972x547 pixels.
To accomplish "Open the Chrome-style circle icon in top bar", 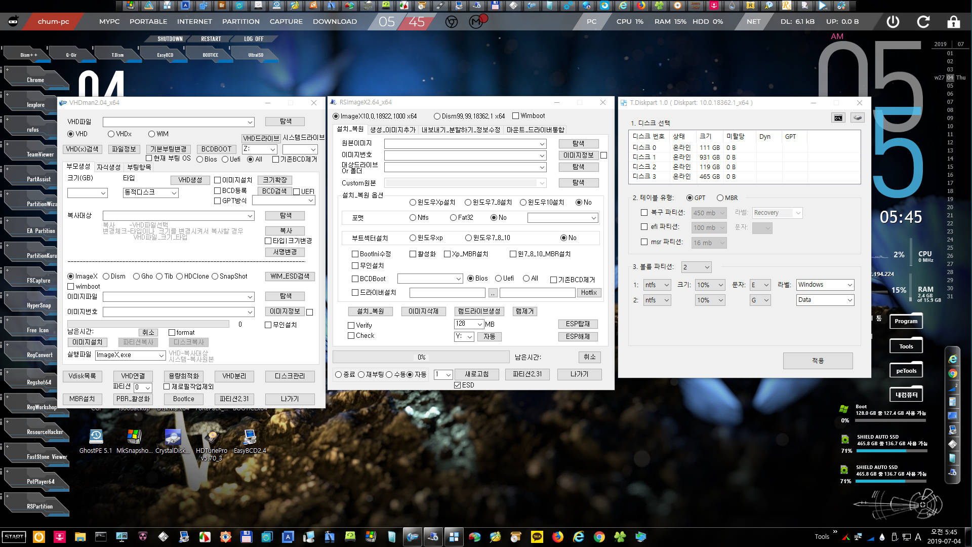I will 452,22.
